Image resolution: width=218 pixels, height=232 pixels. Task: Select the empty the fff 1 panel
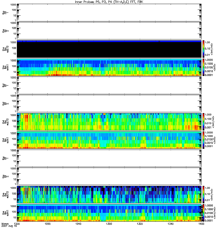[109, 158]
